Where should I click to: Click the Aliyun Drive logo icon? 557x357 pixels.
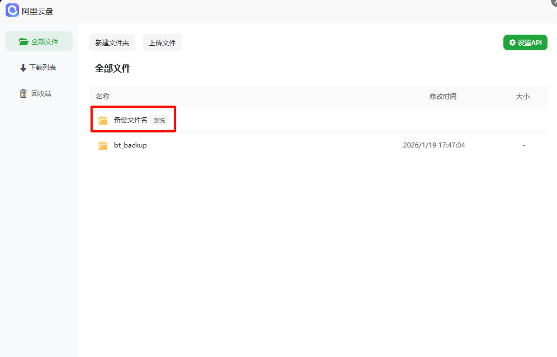click(12, 11)
